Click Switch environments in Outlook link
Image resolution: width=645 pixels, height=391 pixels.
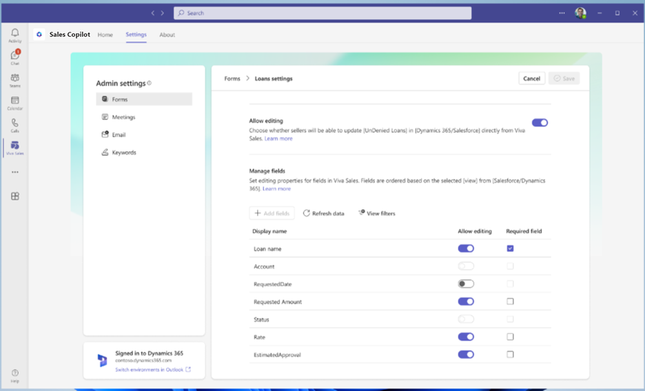pyautogui.click(x=149, y=370)
